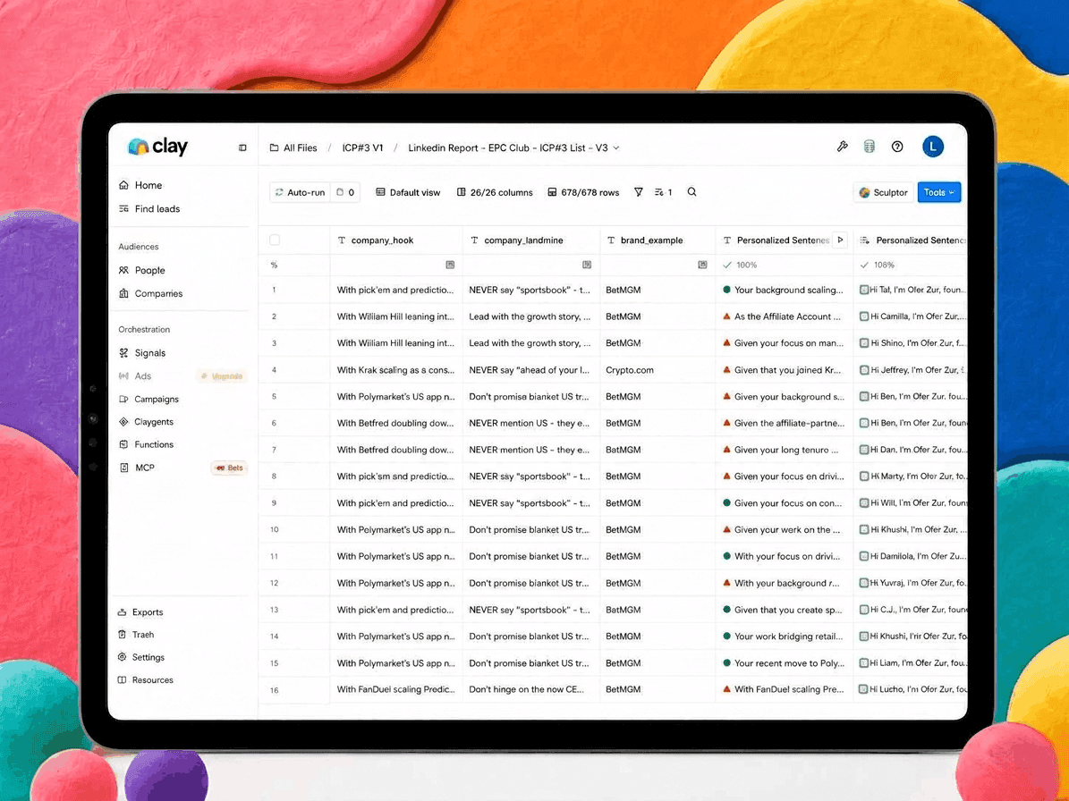Click the Sculptor button
1069x801 pixels.
click(884, 193)
